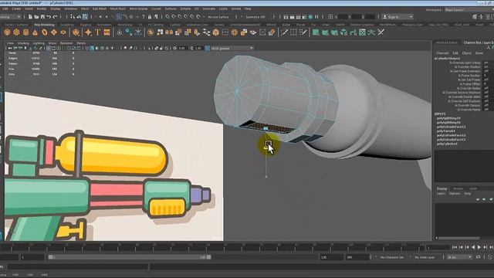The image size is (494, 278).
Task: Create a polygon cylinder from the shelf
Action: click(x=25, y=32)
